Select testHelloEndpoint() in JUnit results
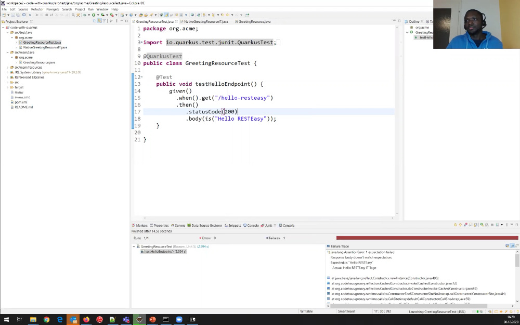Viewport: 520px width, 325px height. point(165,251)
